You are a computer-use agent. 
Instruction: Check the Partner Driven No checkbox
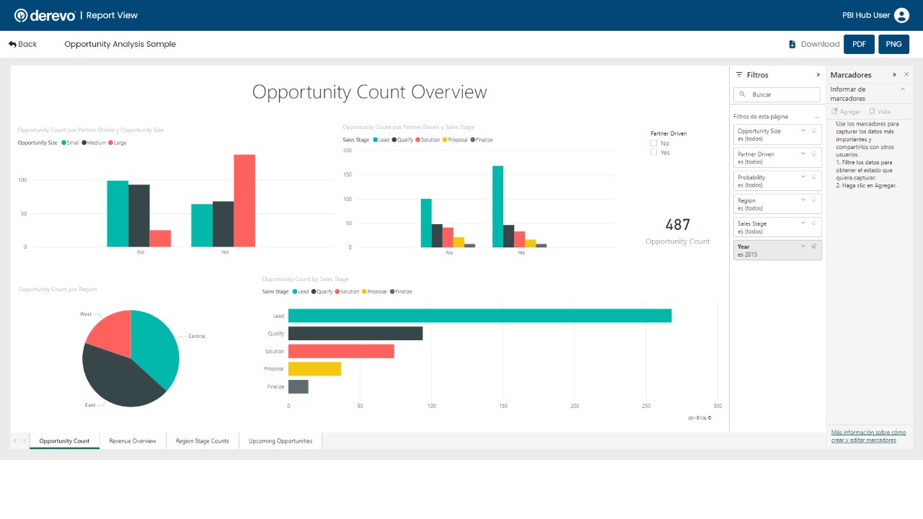pyautogui.click(x=654, y=143)
